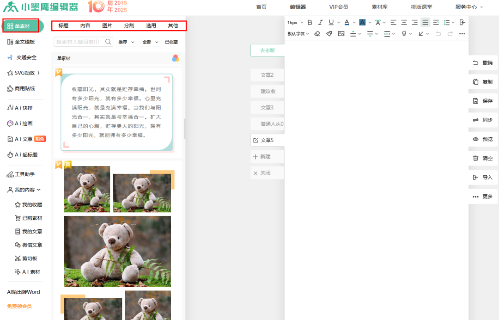The height and width of the screenshot is (320, 499).
Task: Select center text alignment
Action: [x=404, y=22]
